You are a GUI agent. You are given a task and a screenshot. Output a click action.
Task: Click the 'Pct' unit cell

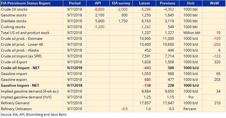coord(191,97)
